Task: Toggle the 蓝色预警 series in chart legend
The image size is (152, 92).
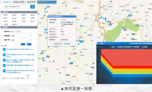Action: tap(119, 47)
